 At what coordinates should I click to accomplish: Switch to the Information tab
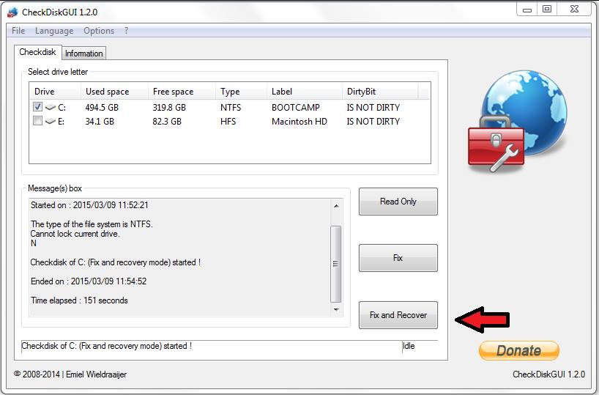[x=83, y=53]
